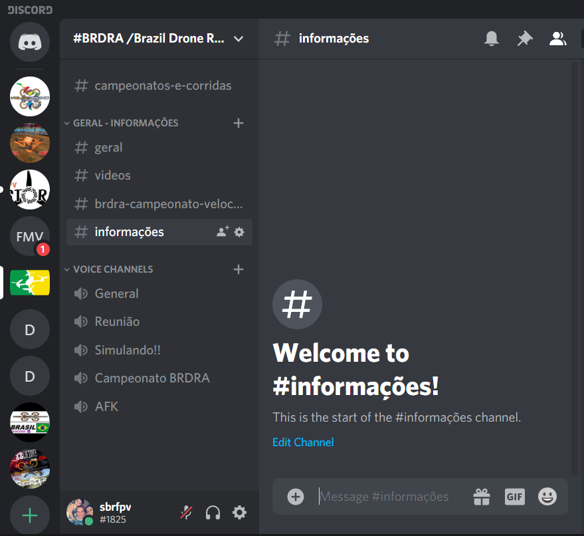This screenshot has height=536, width=584.
Task: Open the GIF picker
Action: (515, 496)
